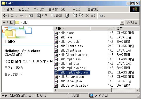Sort by 종류 column header
Image resolution: width=141 pixels, height=99 pixels.
(x=127, y=28)
